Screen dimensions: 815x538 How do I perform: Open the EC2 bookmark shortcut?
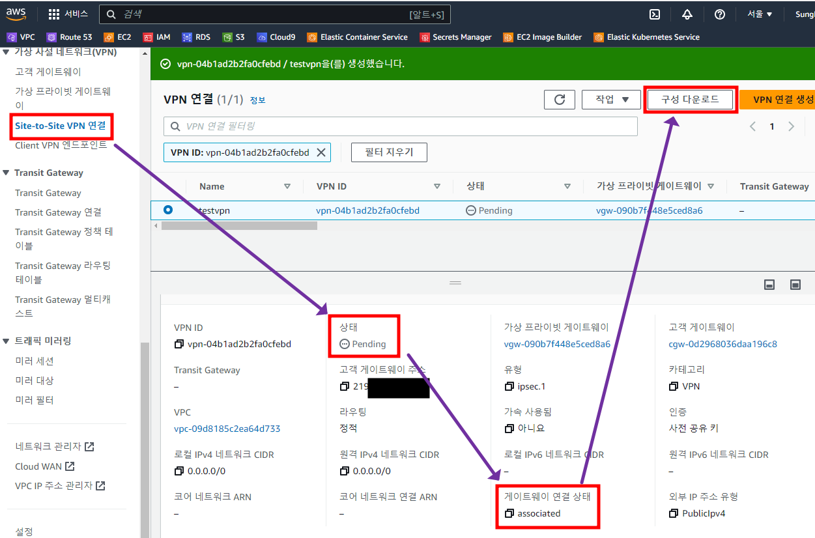(117, 37)
